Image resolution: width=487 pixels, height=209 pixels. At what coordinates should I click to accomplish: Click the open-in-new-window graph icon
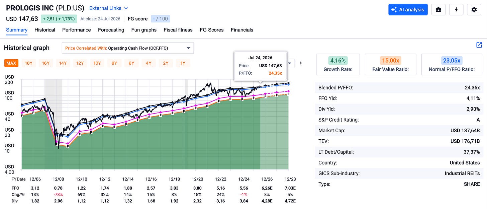click(x=479, y=45)
